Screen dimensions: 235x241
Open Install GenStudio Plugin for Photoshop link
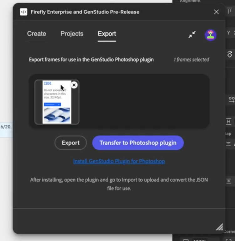pyautogui.click(x=119, y=161)
